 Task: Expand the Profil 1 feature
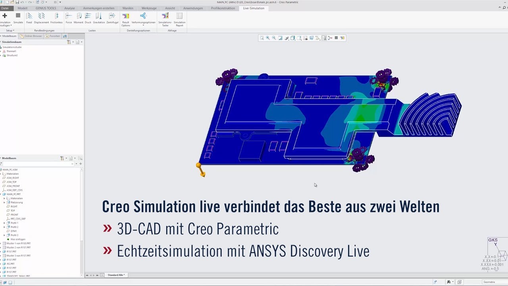4,223
